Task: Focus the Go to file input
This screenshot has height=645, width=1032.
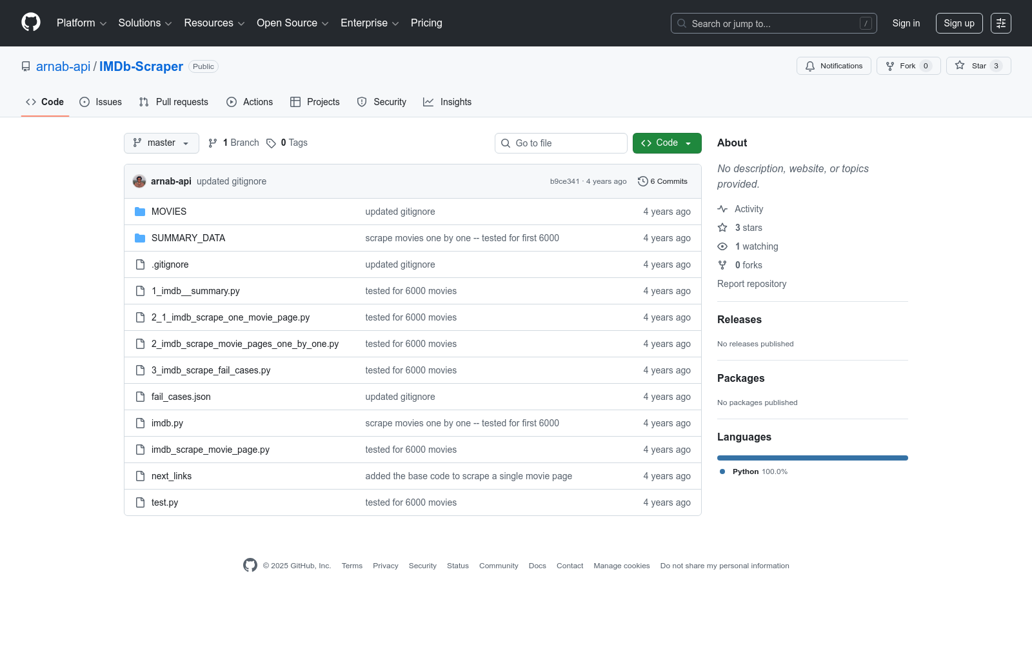Action: click(561, 143)
